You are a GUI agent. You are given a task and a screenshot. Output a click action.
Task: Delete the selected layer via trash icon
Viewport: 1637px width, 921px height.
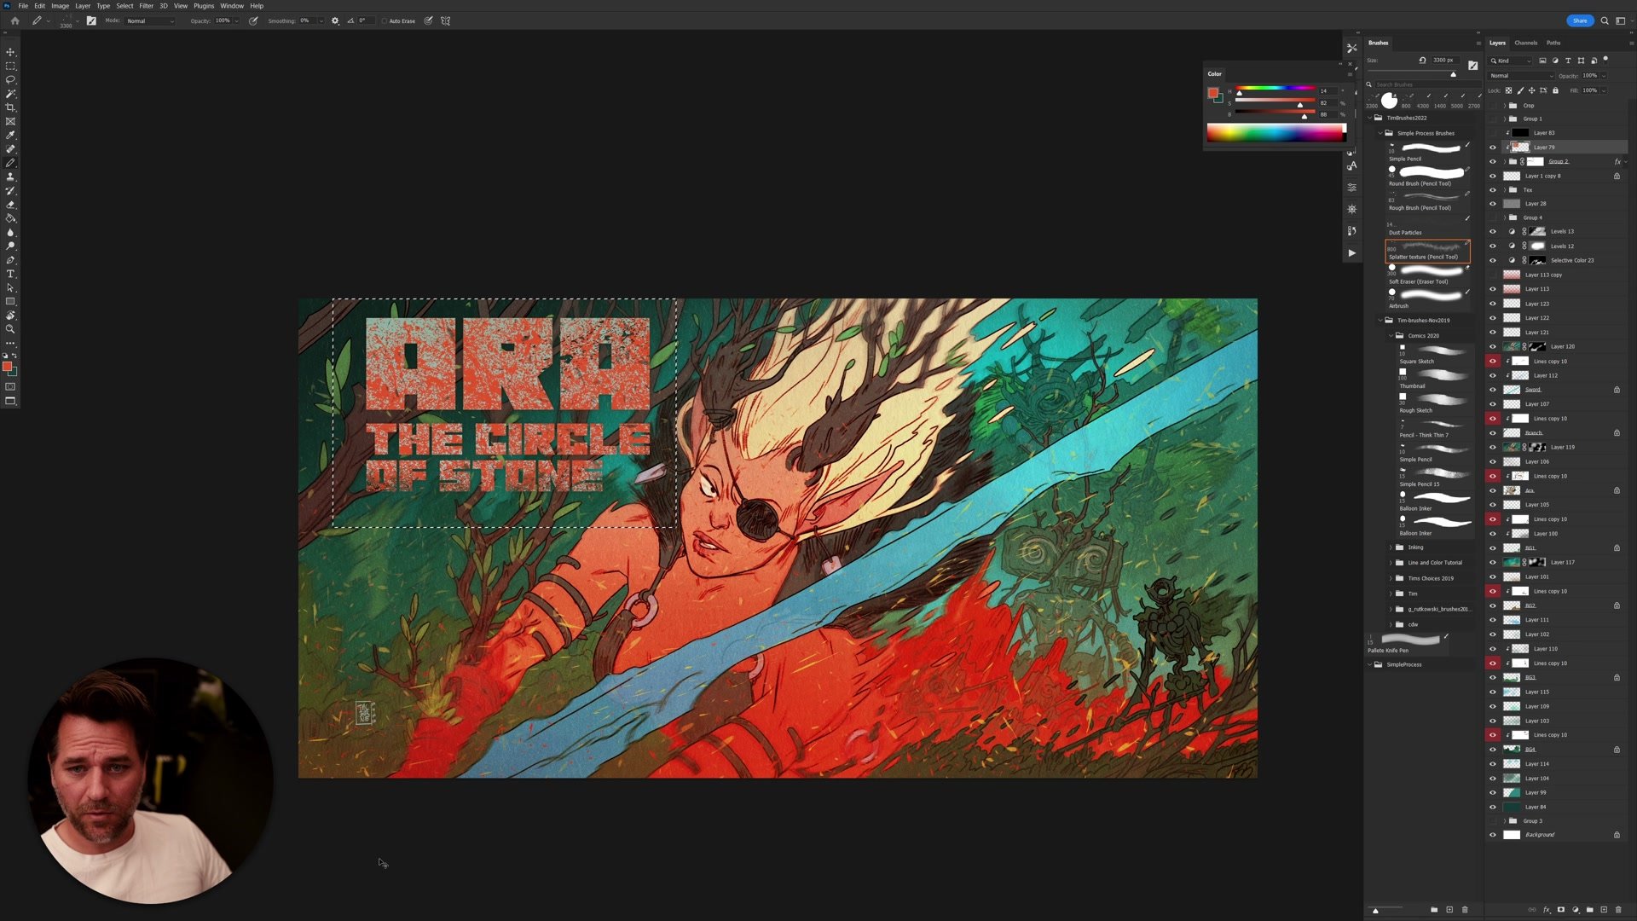pos(1619,910)
